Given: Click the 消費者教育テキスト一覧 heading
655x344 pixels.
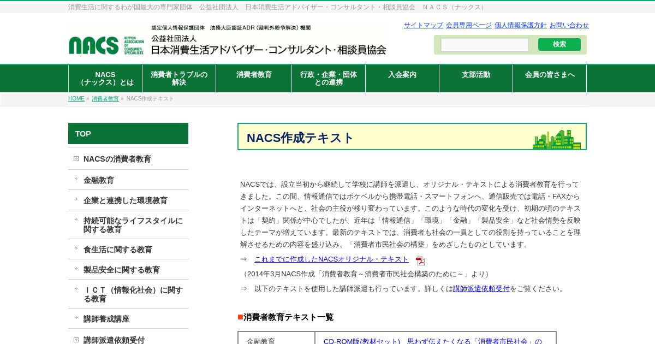Looking at the screenshot, I should click(x=288, y=317).
